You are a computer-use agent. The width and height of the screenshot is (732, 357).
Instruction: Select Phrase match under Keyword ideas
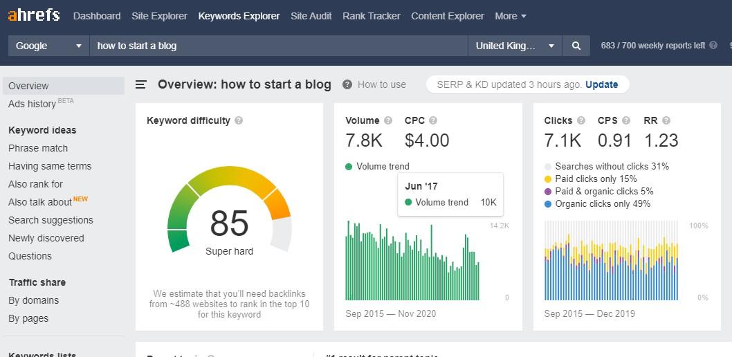38,148
